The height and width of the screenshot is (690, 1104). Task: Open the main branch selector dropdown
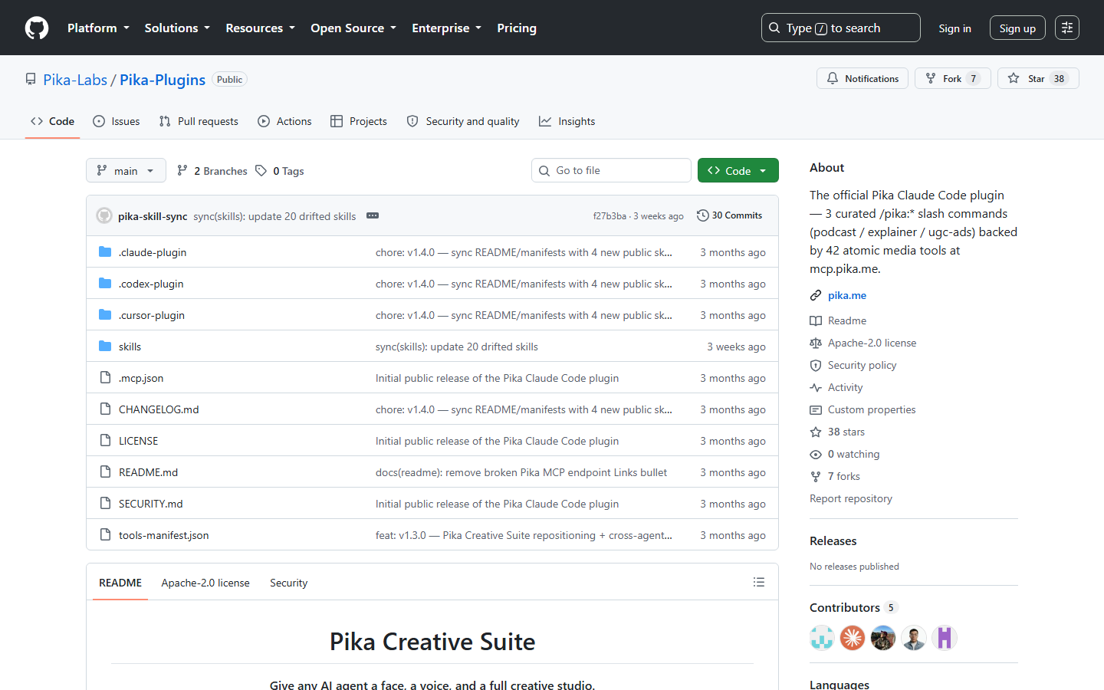tap(126, 170)
